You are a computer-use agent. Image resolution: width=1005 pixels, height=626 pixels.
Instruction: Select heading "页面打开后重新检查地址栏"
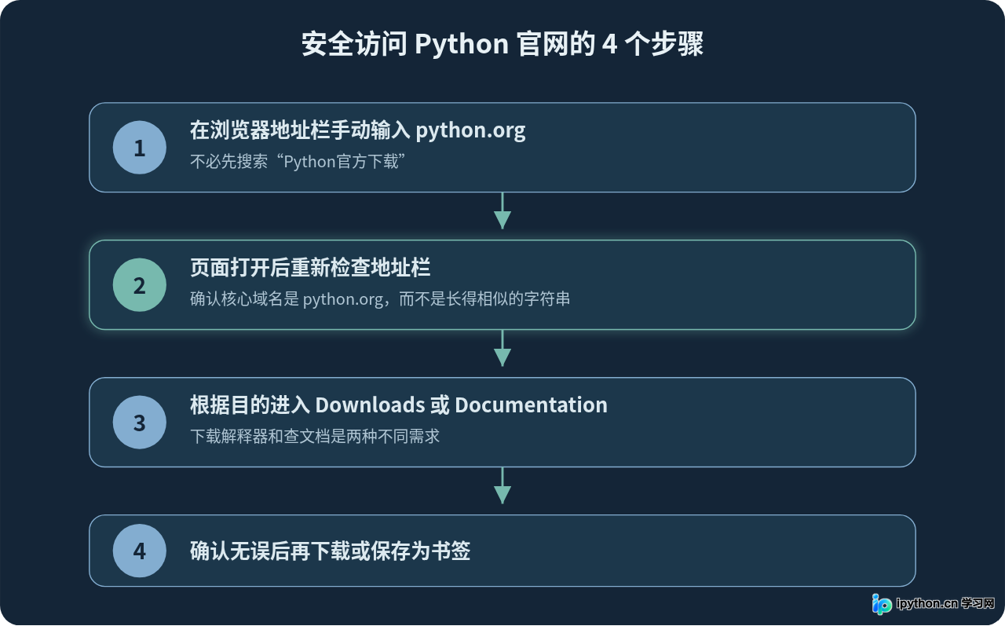click(x=310, y=267)
